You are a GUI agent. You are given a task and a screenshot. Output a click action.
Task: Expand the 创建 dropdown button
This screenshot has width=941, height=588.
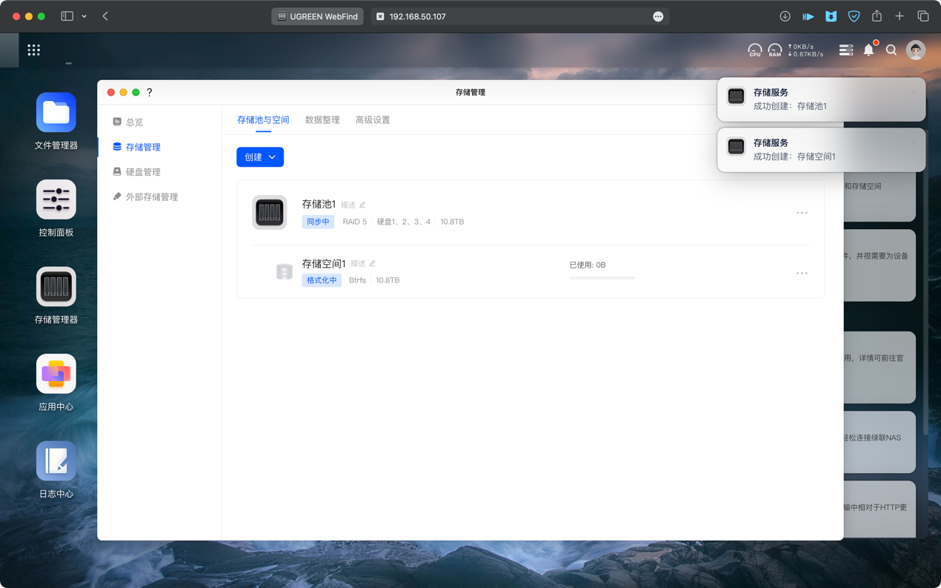click(260, 157)
